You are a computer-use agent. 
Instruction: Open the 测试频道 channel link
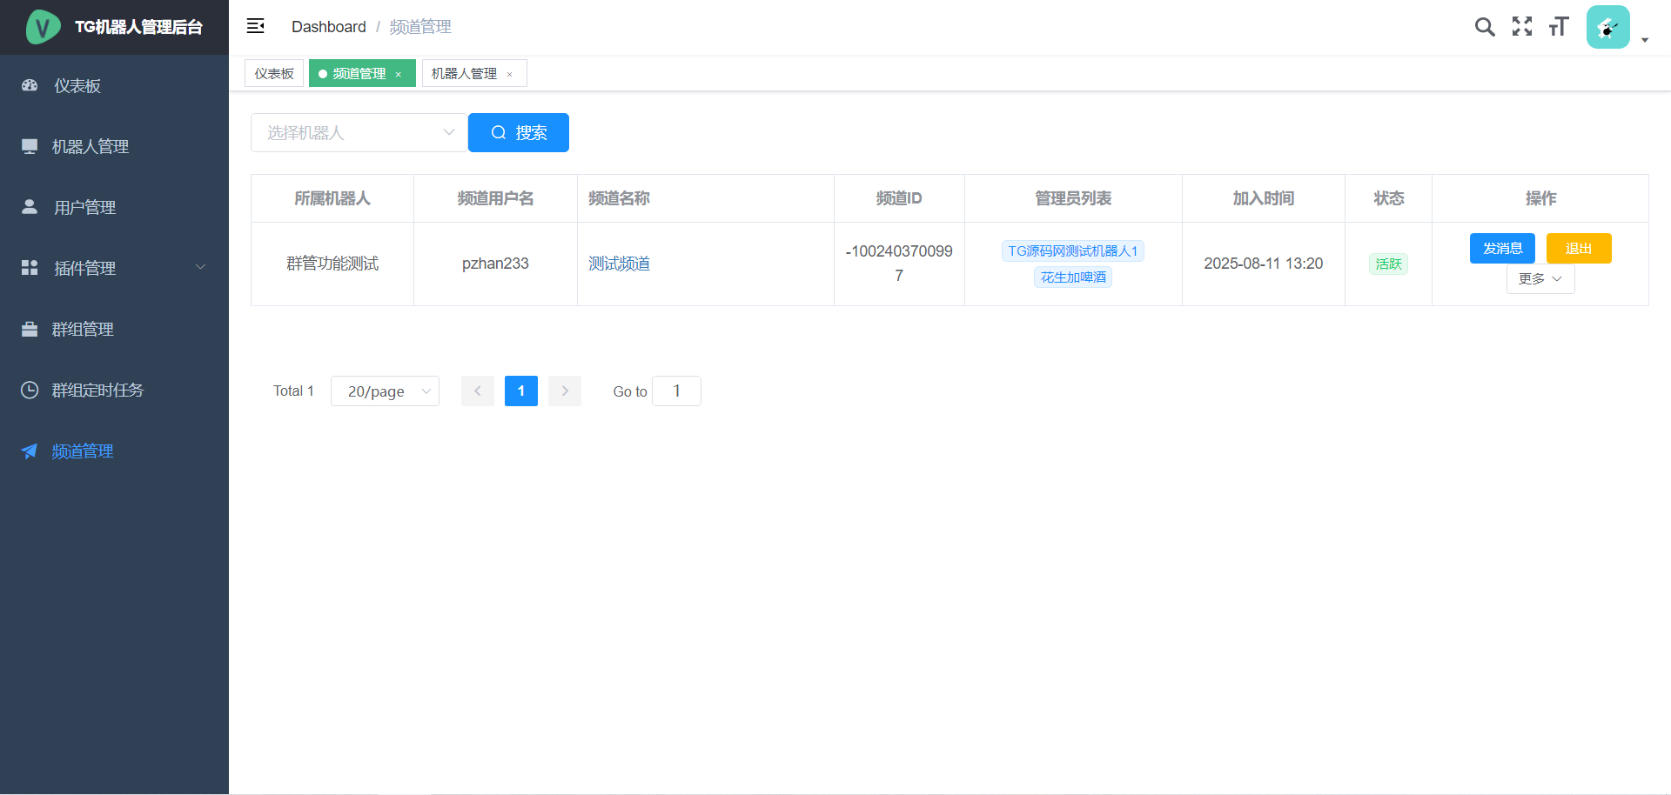(619, 264)
